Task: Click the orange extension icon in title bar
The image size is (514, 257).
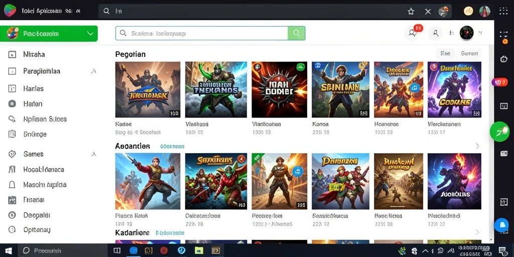Action: 468,11
